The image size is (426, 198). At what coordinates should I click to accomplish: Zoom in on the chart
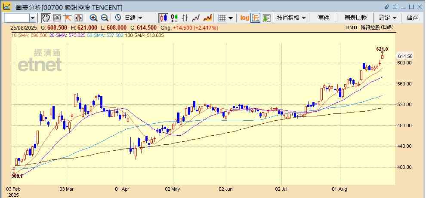[94, 18]
